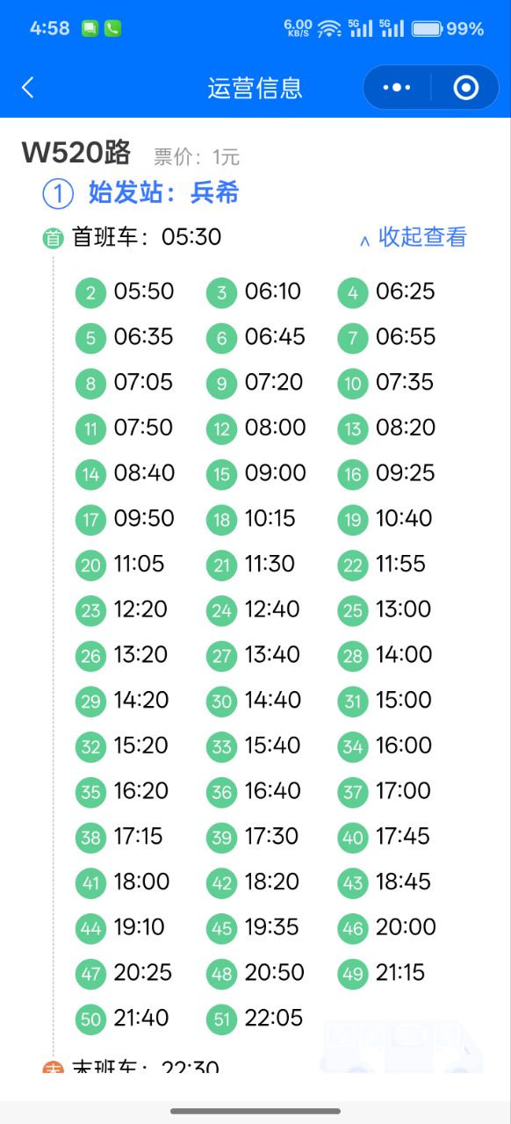The width and height of the screenshot is (511, 1124).
Task: Open the mini-program more options menu
Action: [x=397, y=88]
